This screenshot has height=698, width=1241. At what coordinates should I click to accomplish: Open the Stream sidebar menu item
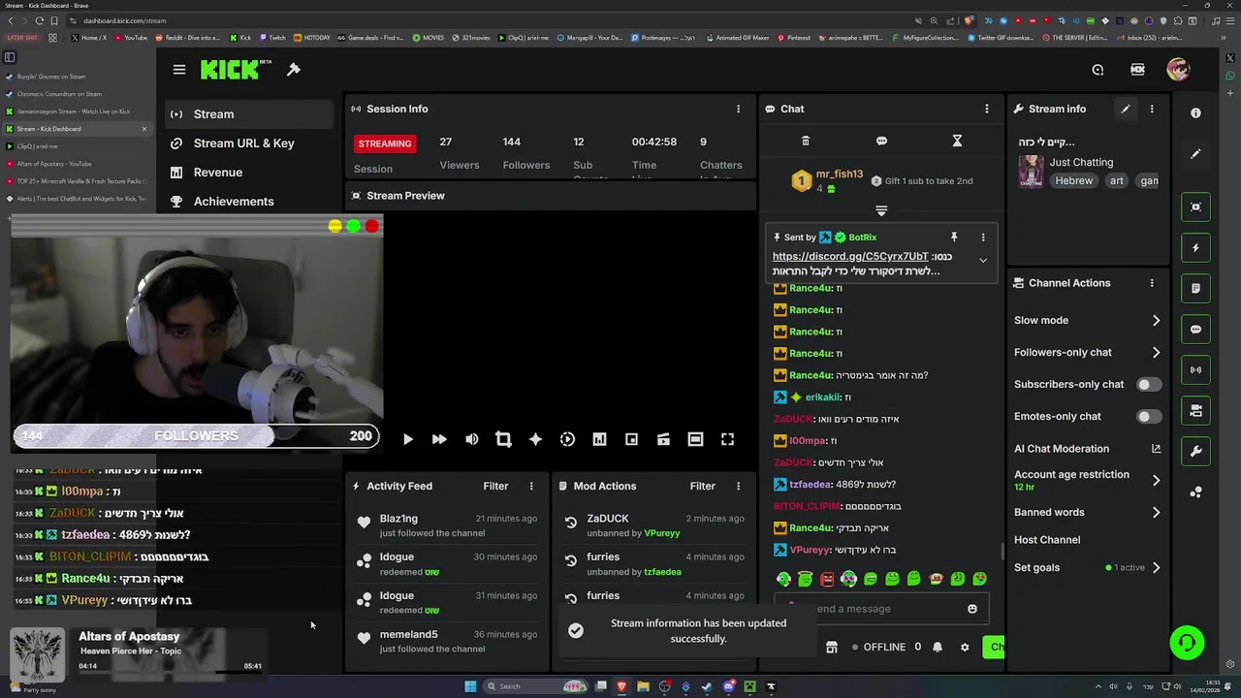pos(249,113)
